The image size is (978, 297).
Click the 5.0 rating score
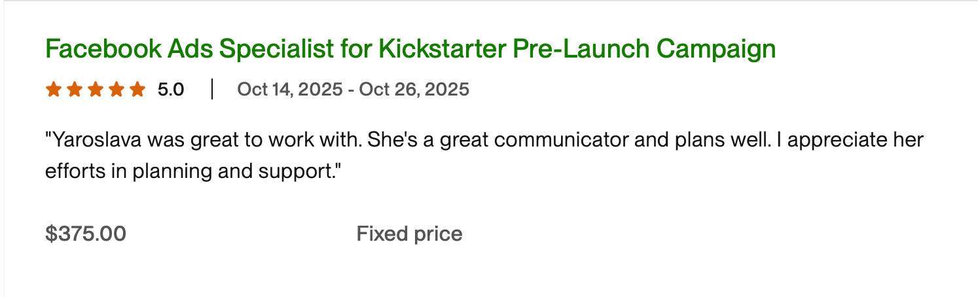coord(171,89)
